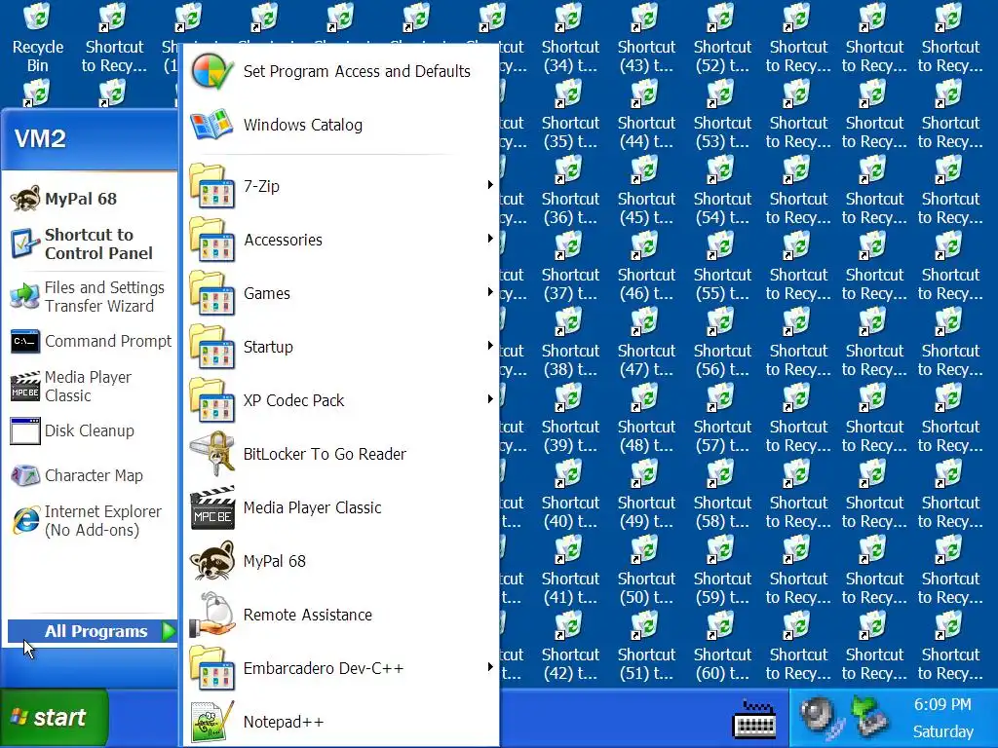998x748 pixels.
Task: Click the XP Codec Pack folder icon
Action: tap(212, 400)
